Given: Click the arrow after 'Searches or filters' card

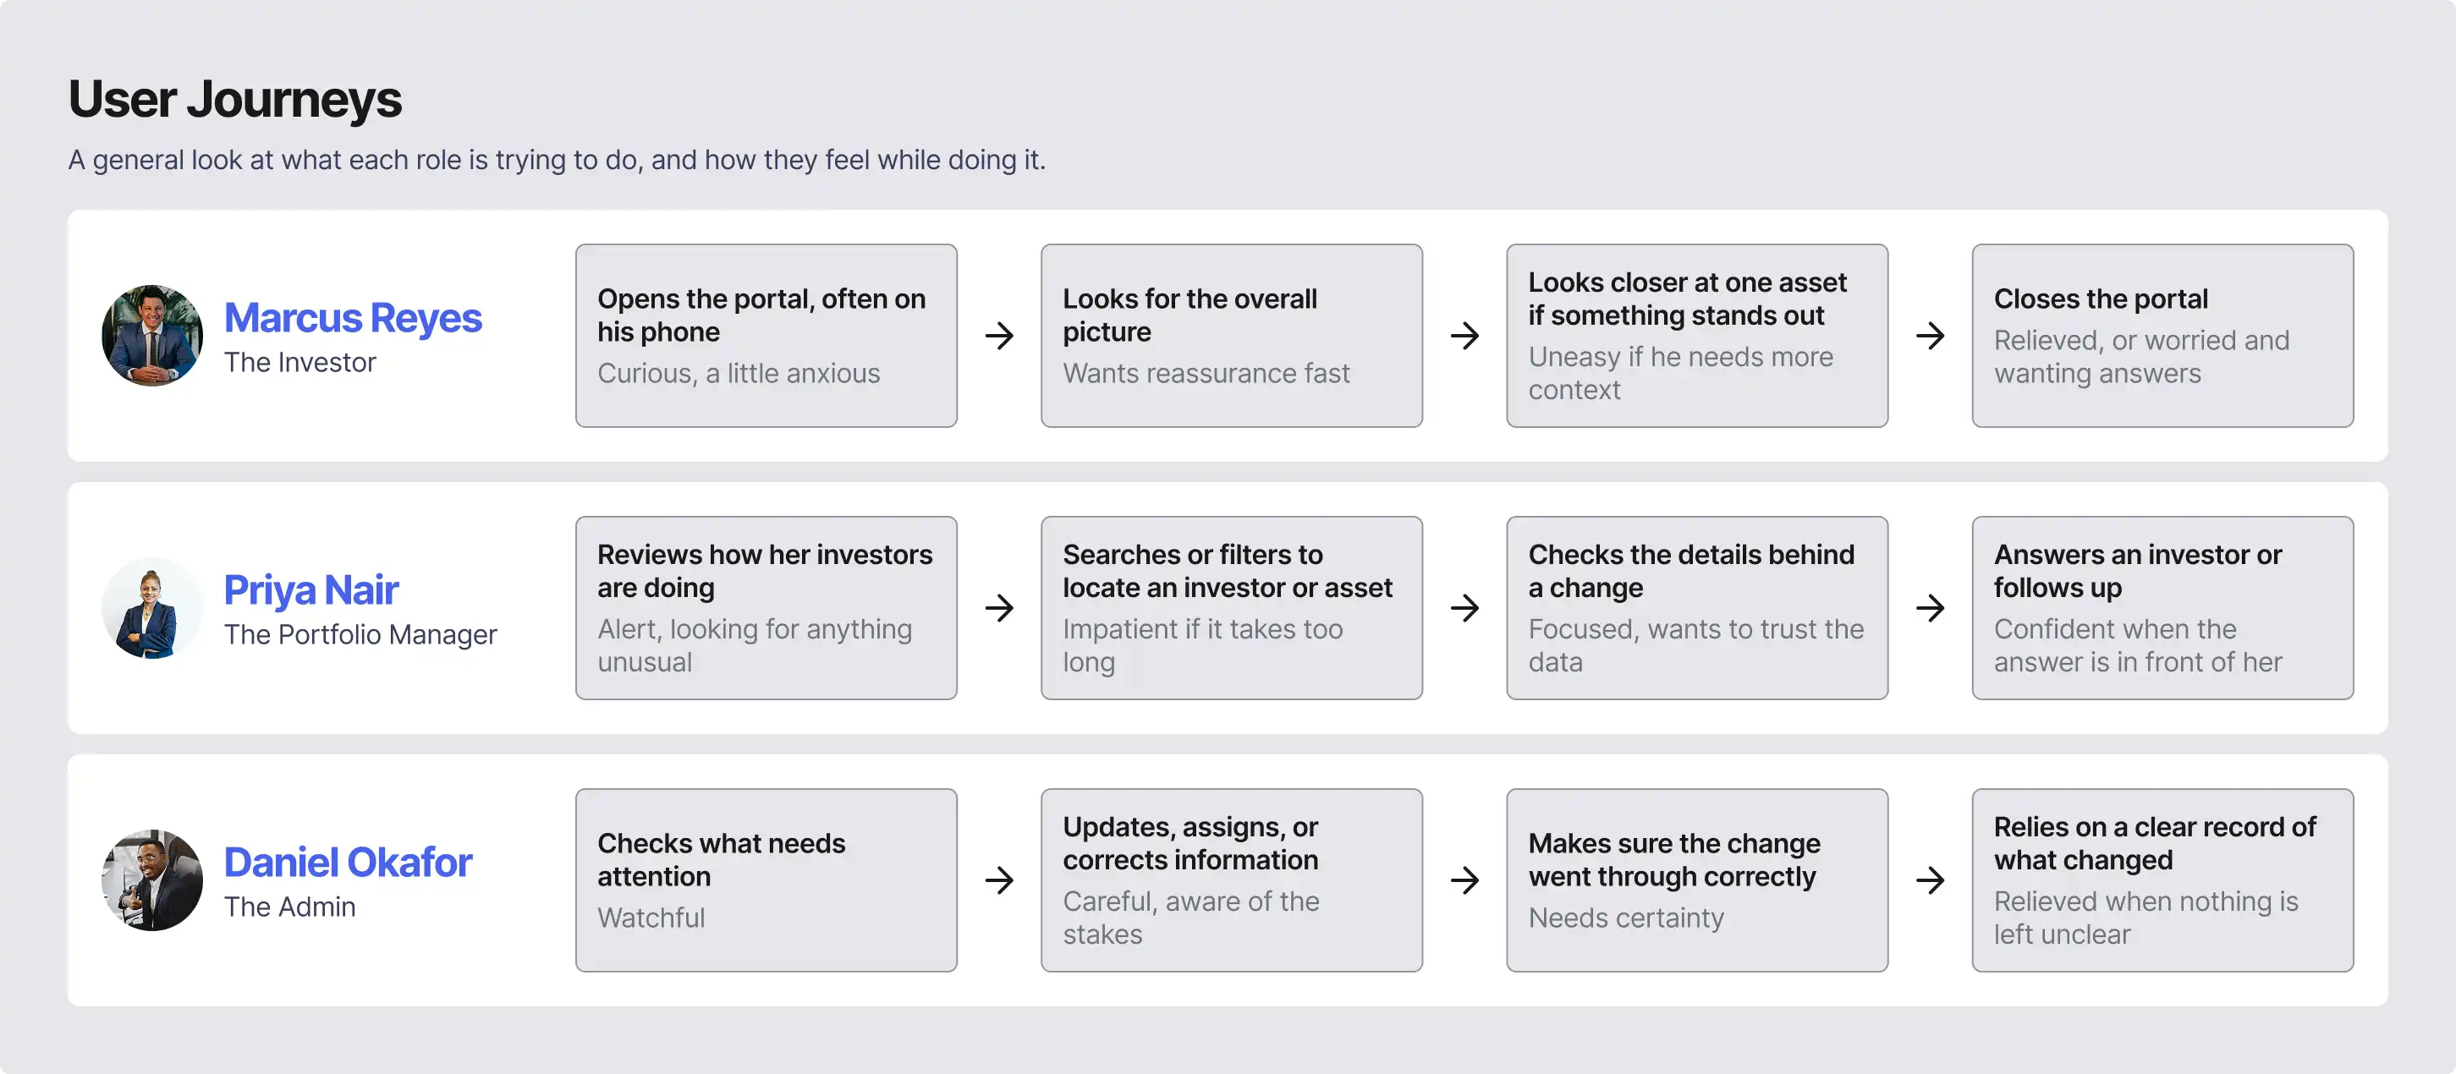Looking at the screenshot, I should [x=1464, y=608].
